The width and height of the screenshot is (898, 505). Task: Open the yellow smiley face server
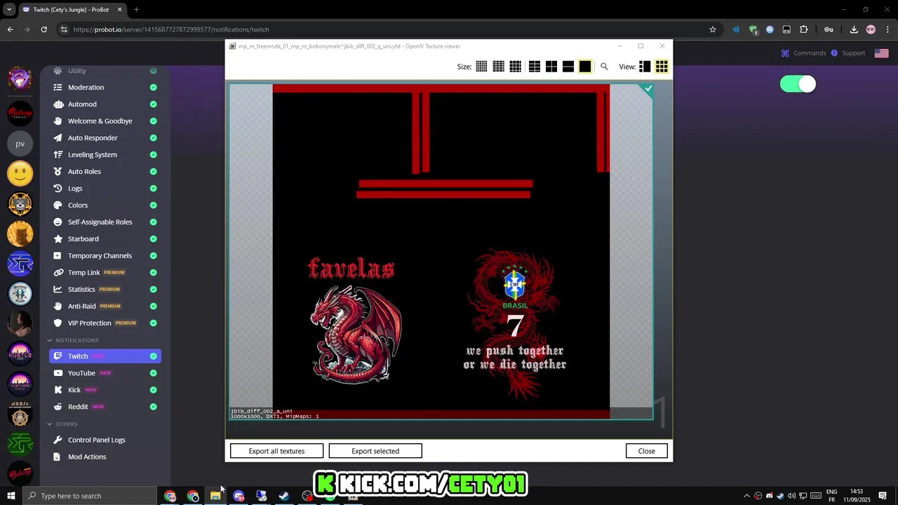(20, 173)
